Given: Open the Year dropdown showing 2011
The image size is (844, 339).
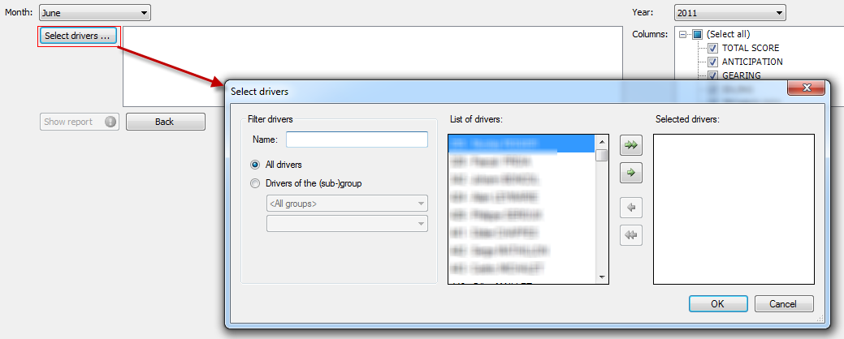Looking at the screenshot, I should click(x=729, y=12).
